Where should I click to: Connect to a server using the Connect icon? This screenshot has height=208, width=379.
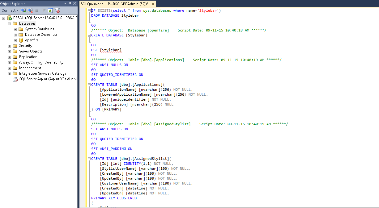[23, 10]
